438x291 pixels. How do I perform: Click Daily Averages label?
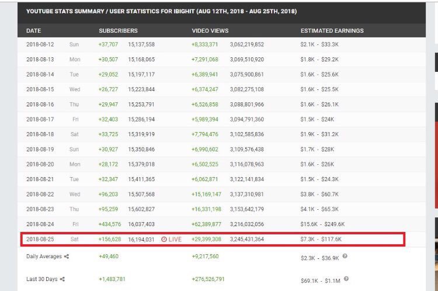(x=44, y=257)
